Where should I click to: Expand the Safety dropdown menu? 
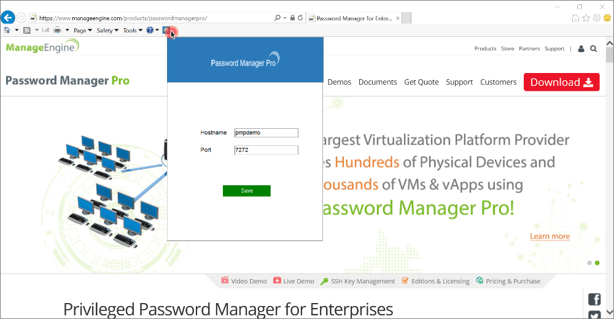[x=107, y=30]
